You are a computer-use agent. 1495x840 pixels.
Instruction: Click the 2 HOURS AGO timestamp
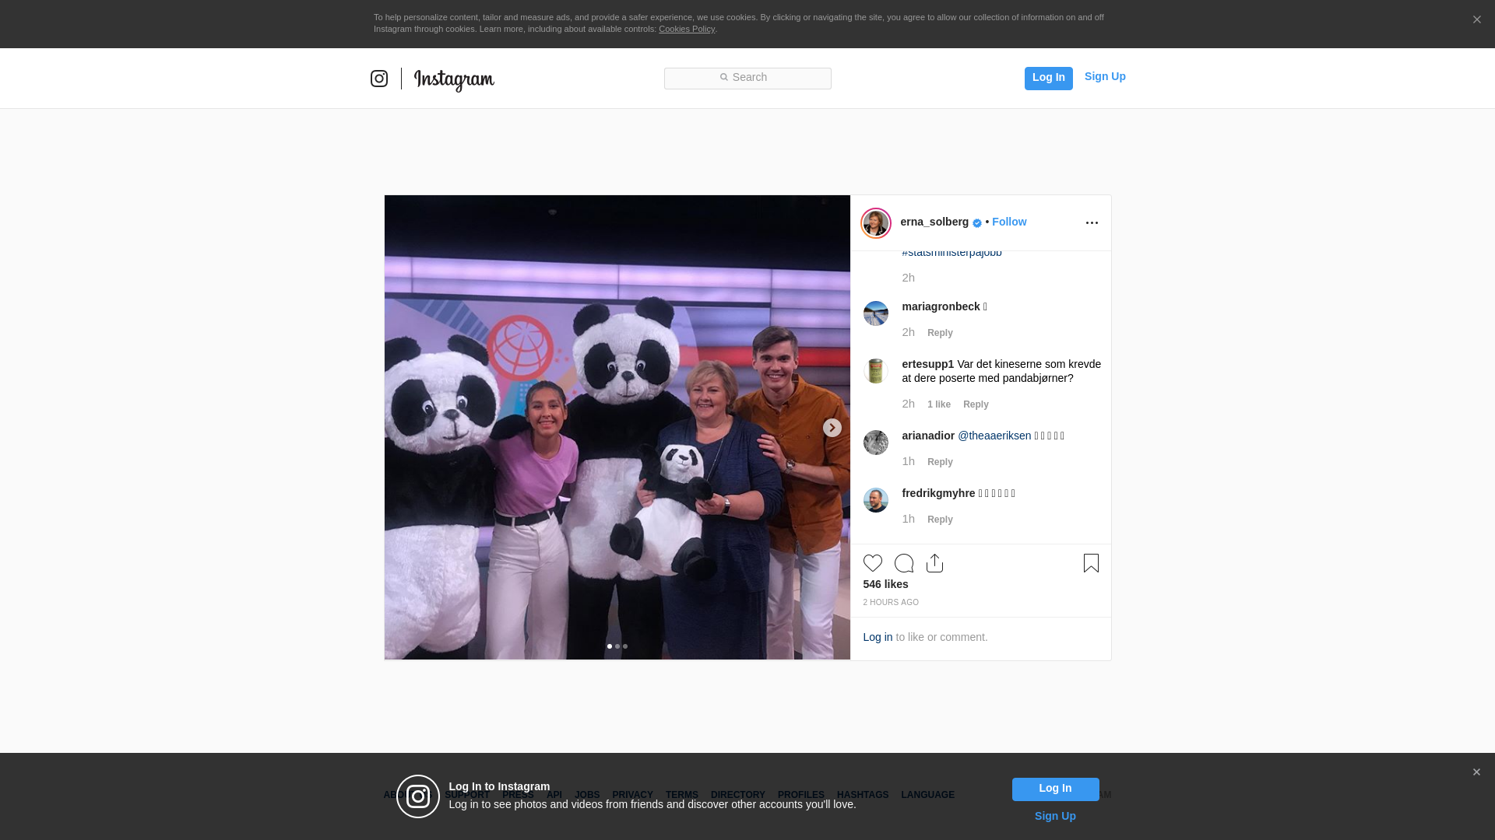click(x=891, y=603)
